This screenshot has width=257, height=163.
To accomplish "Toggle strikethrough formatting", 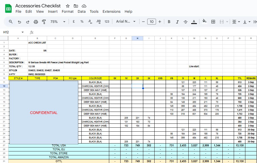I will [186, 22].
